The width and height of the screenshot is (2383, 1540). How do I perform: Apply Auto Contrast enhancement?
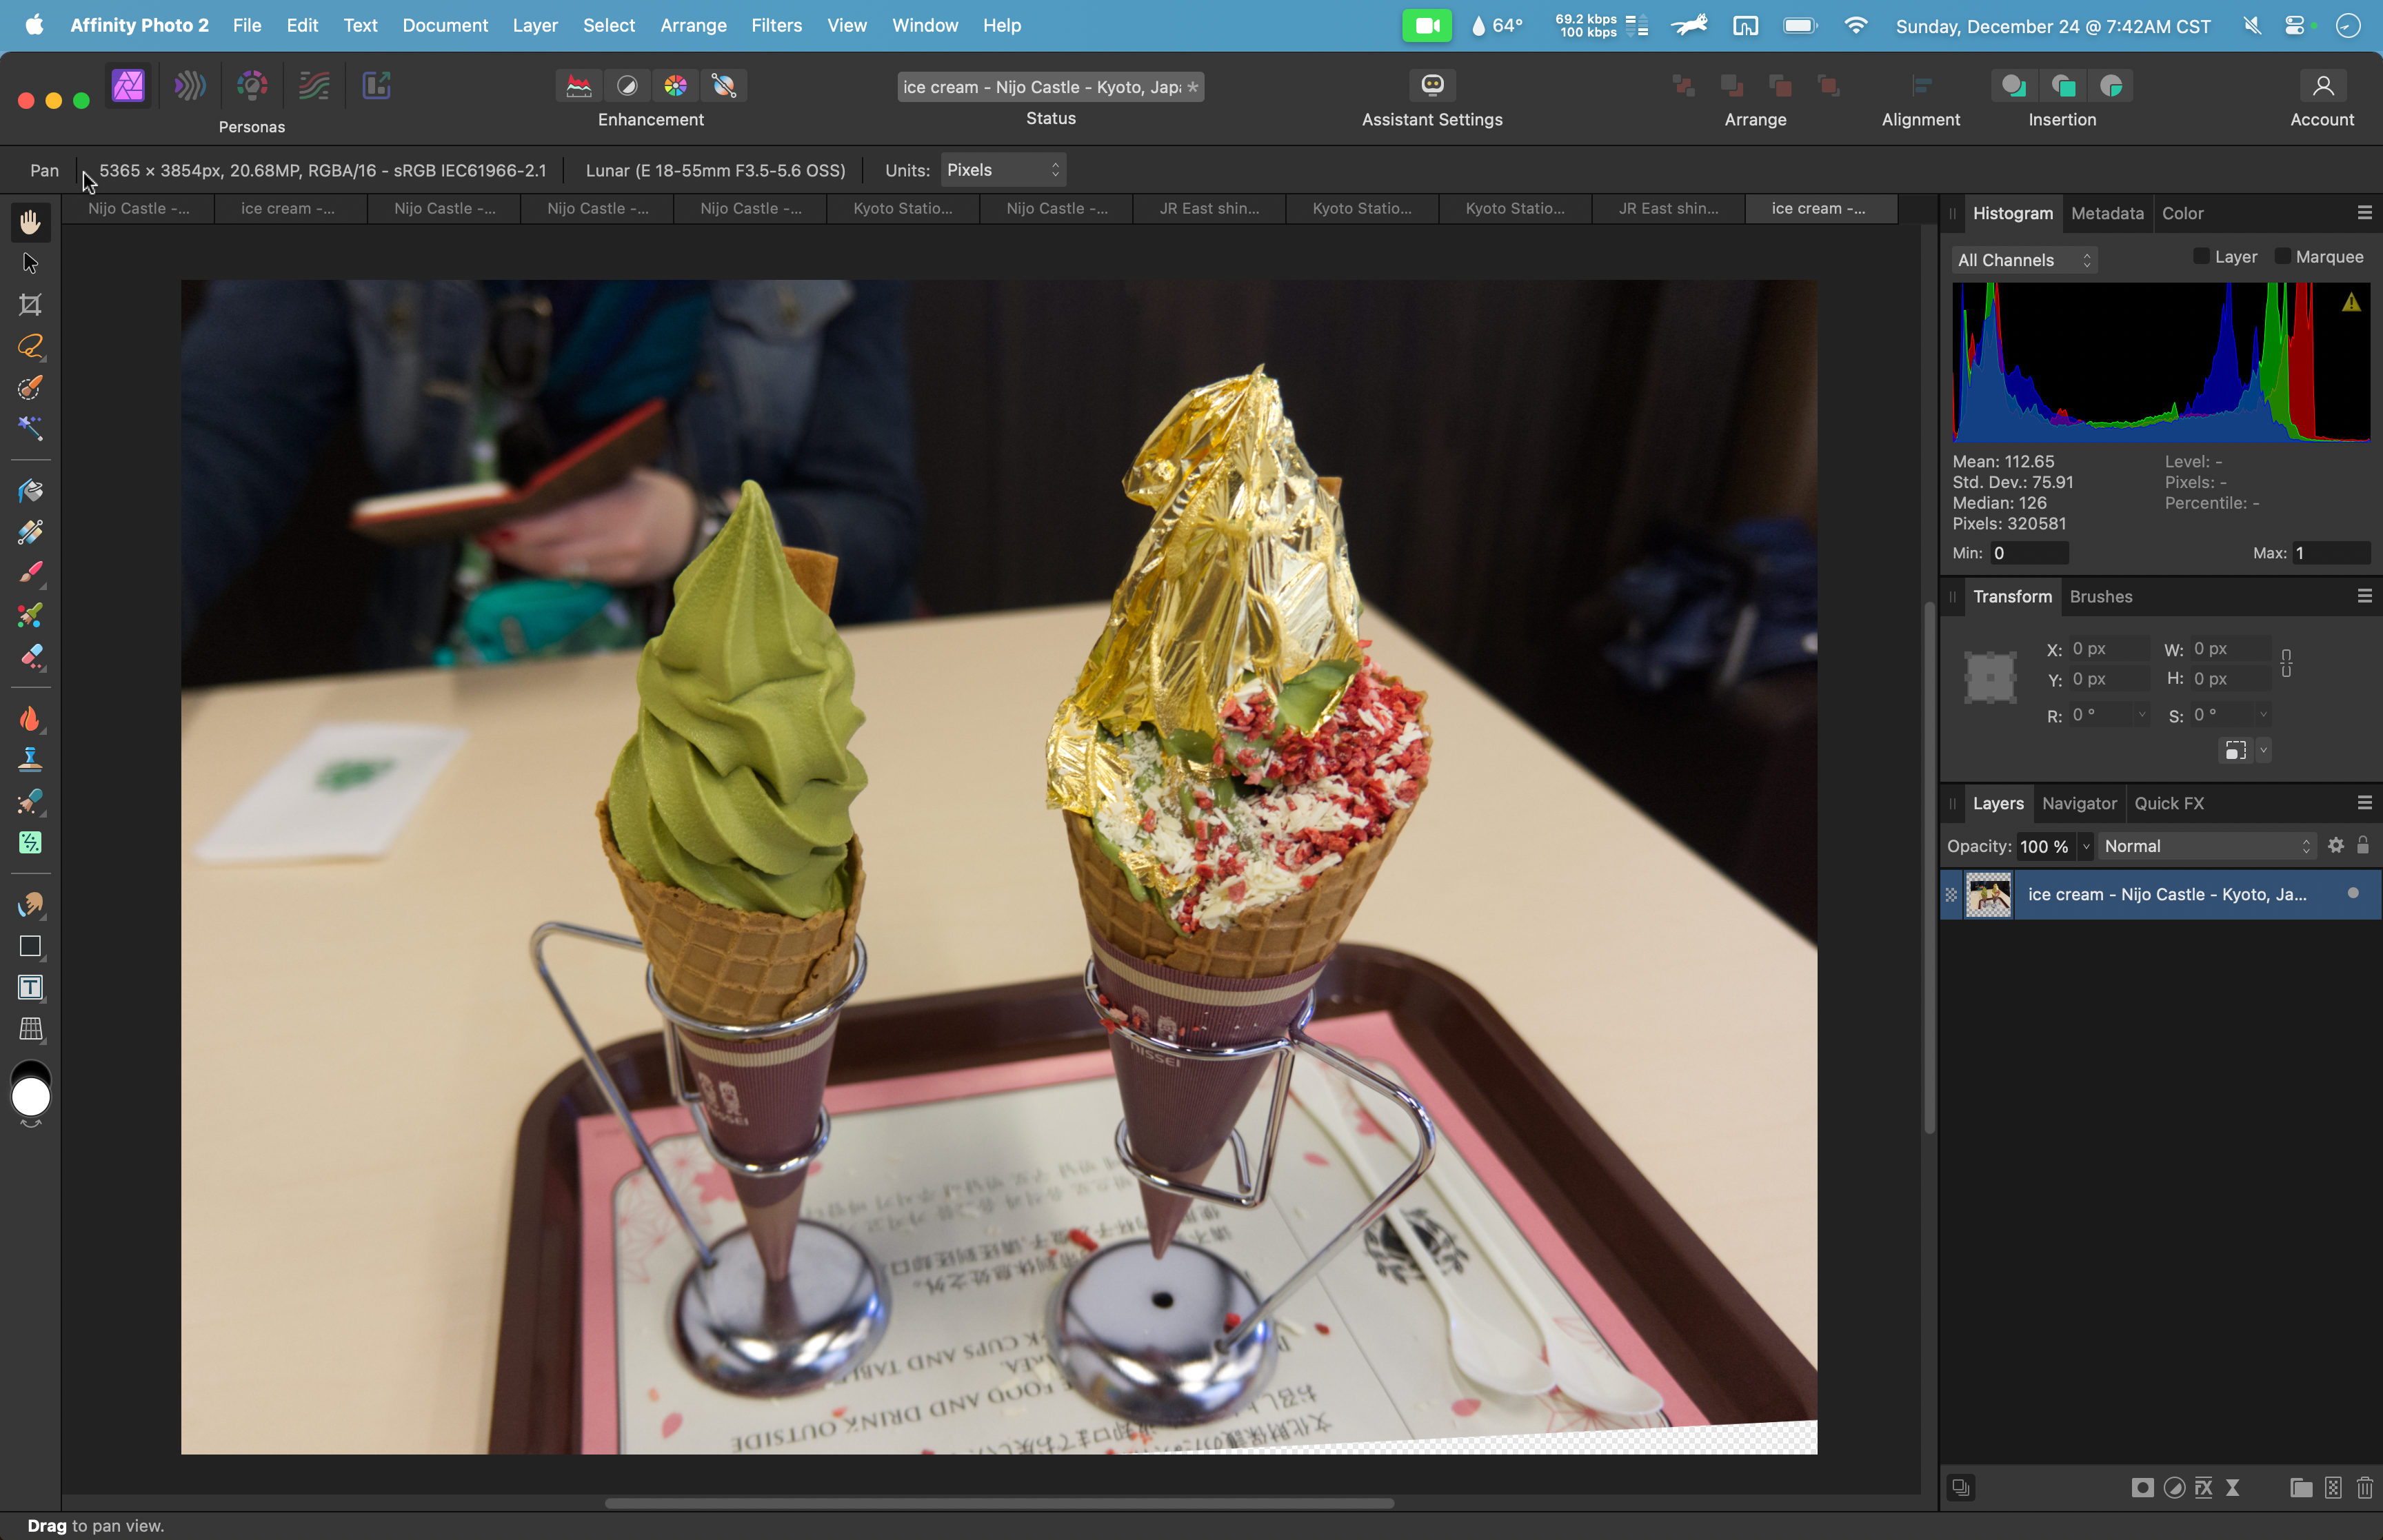(x=627, y=86)
